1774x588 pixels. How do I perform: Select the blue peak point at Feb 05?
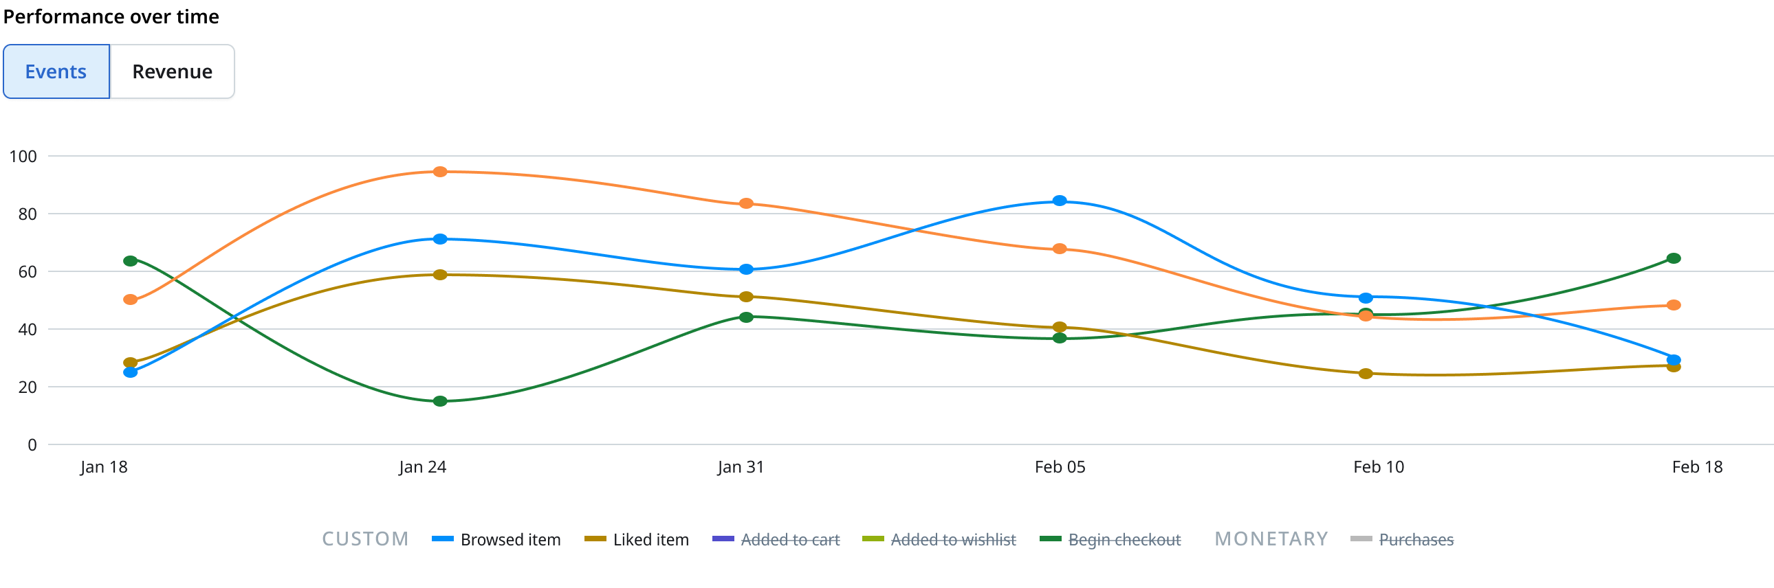pyautogui.click(x=1060, y=201)
